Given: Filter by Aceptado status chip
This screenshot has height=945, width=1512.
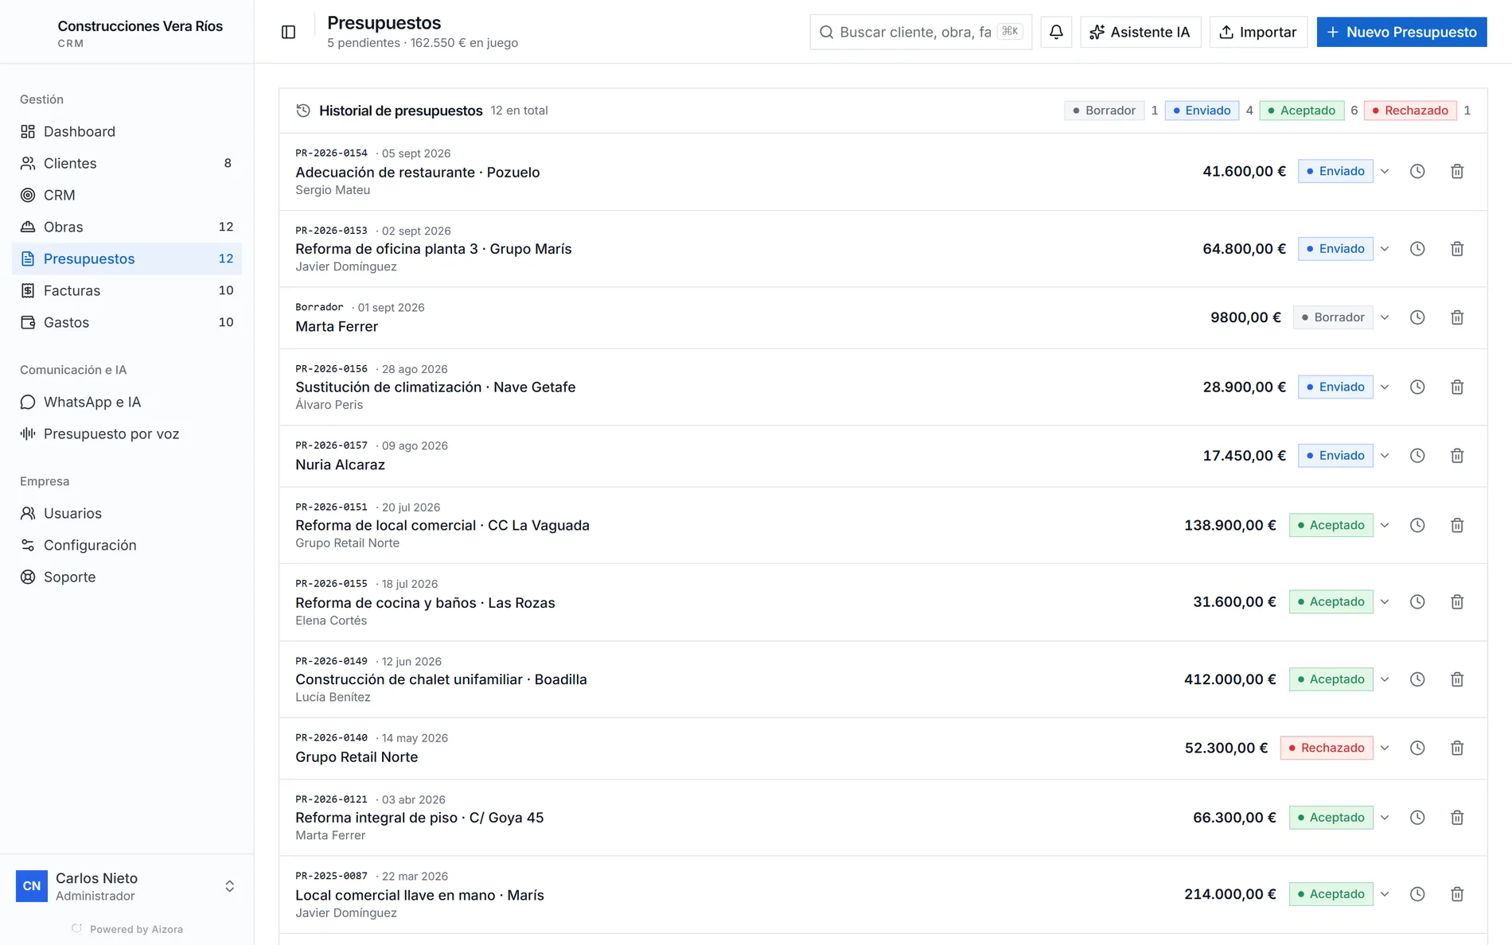Looking at the screenshot, I should tap(1302, 111).
